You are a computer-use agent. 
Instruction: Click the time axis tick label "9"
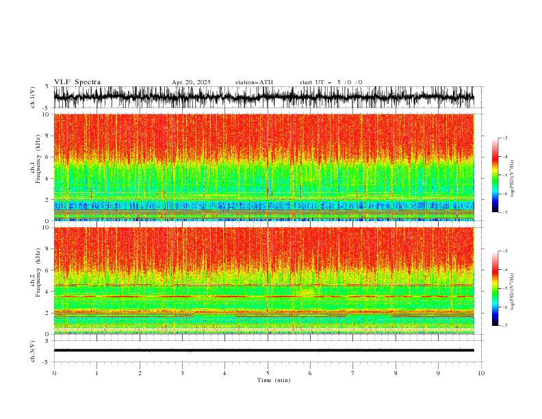(438, 373)
